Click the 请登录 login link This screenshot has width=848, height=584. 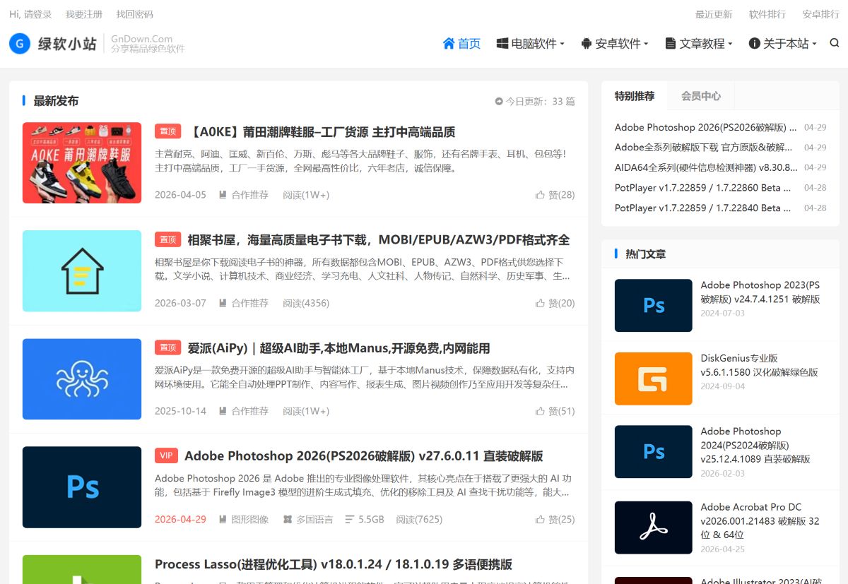coord(38,14)
